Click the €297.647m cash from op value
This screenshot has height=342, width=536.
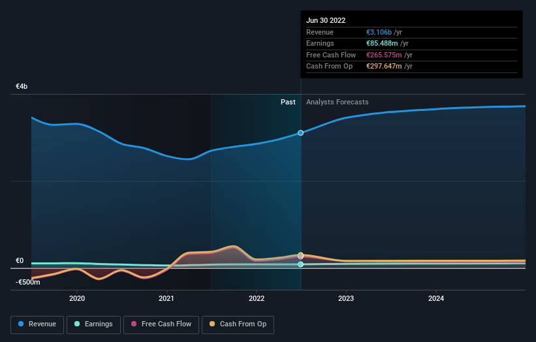(384, 67)
